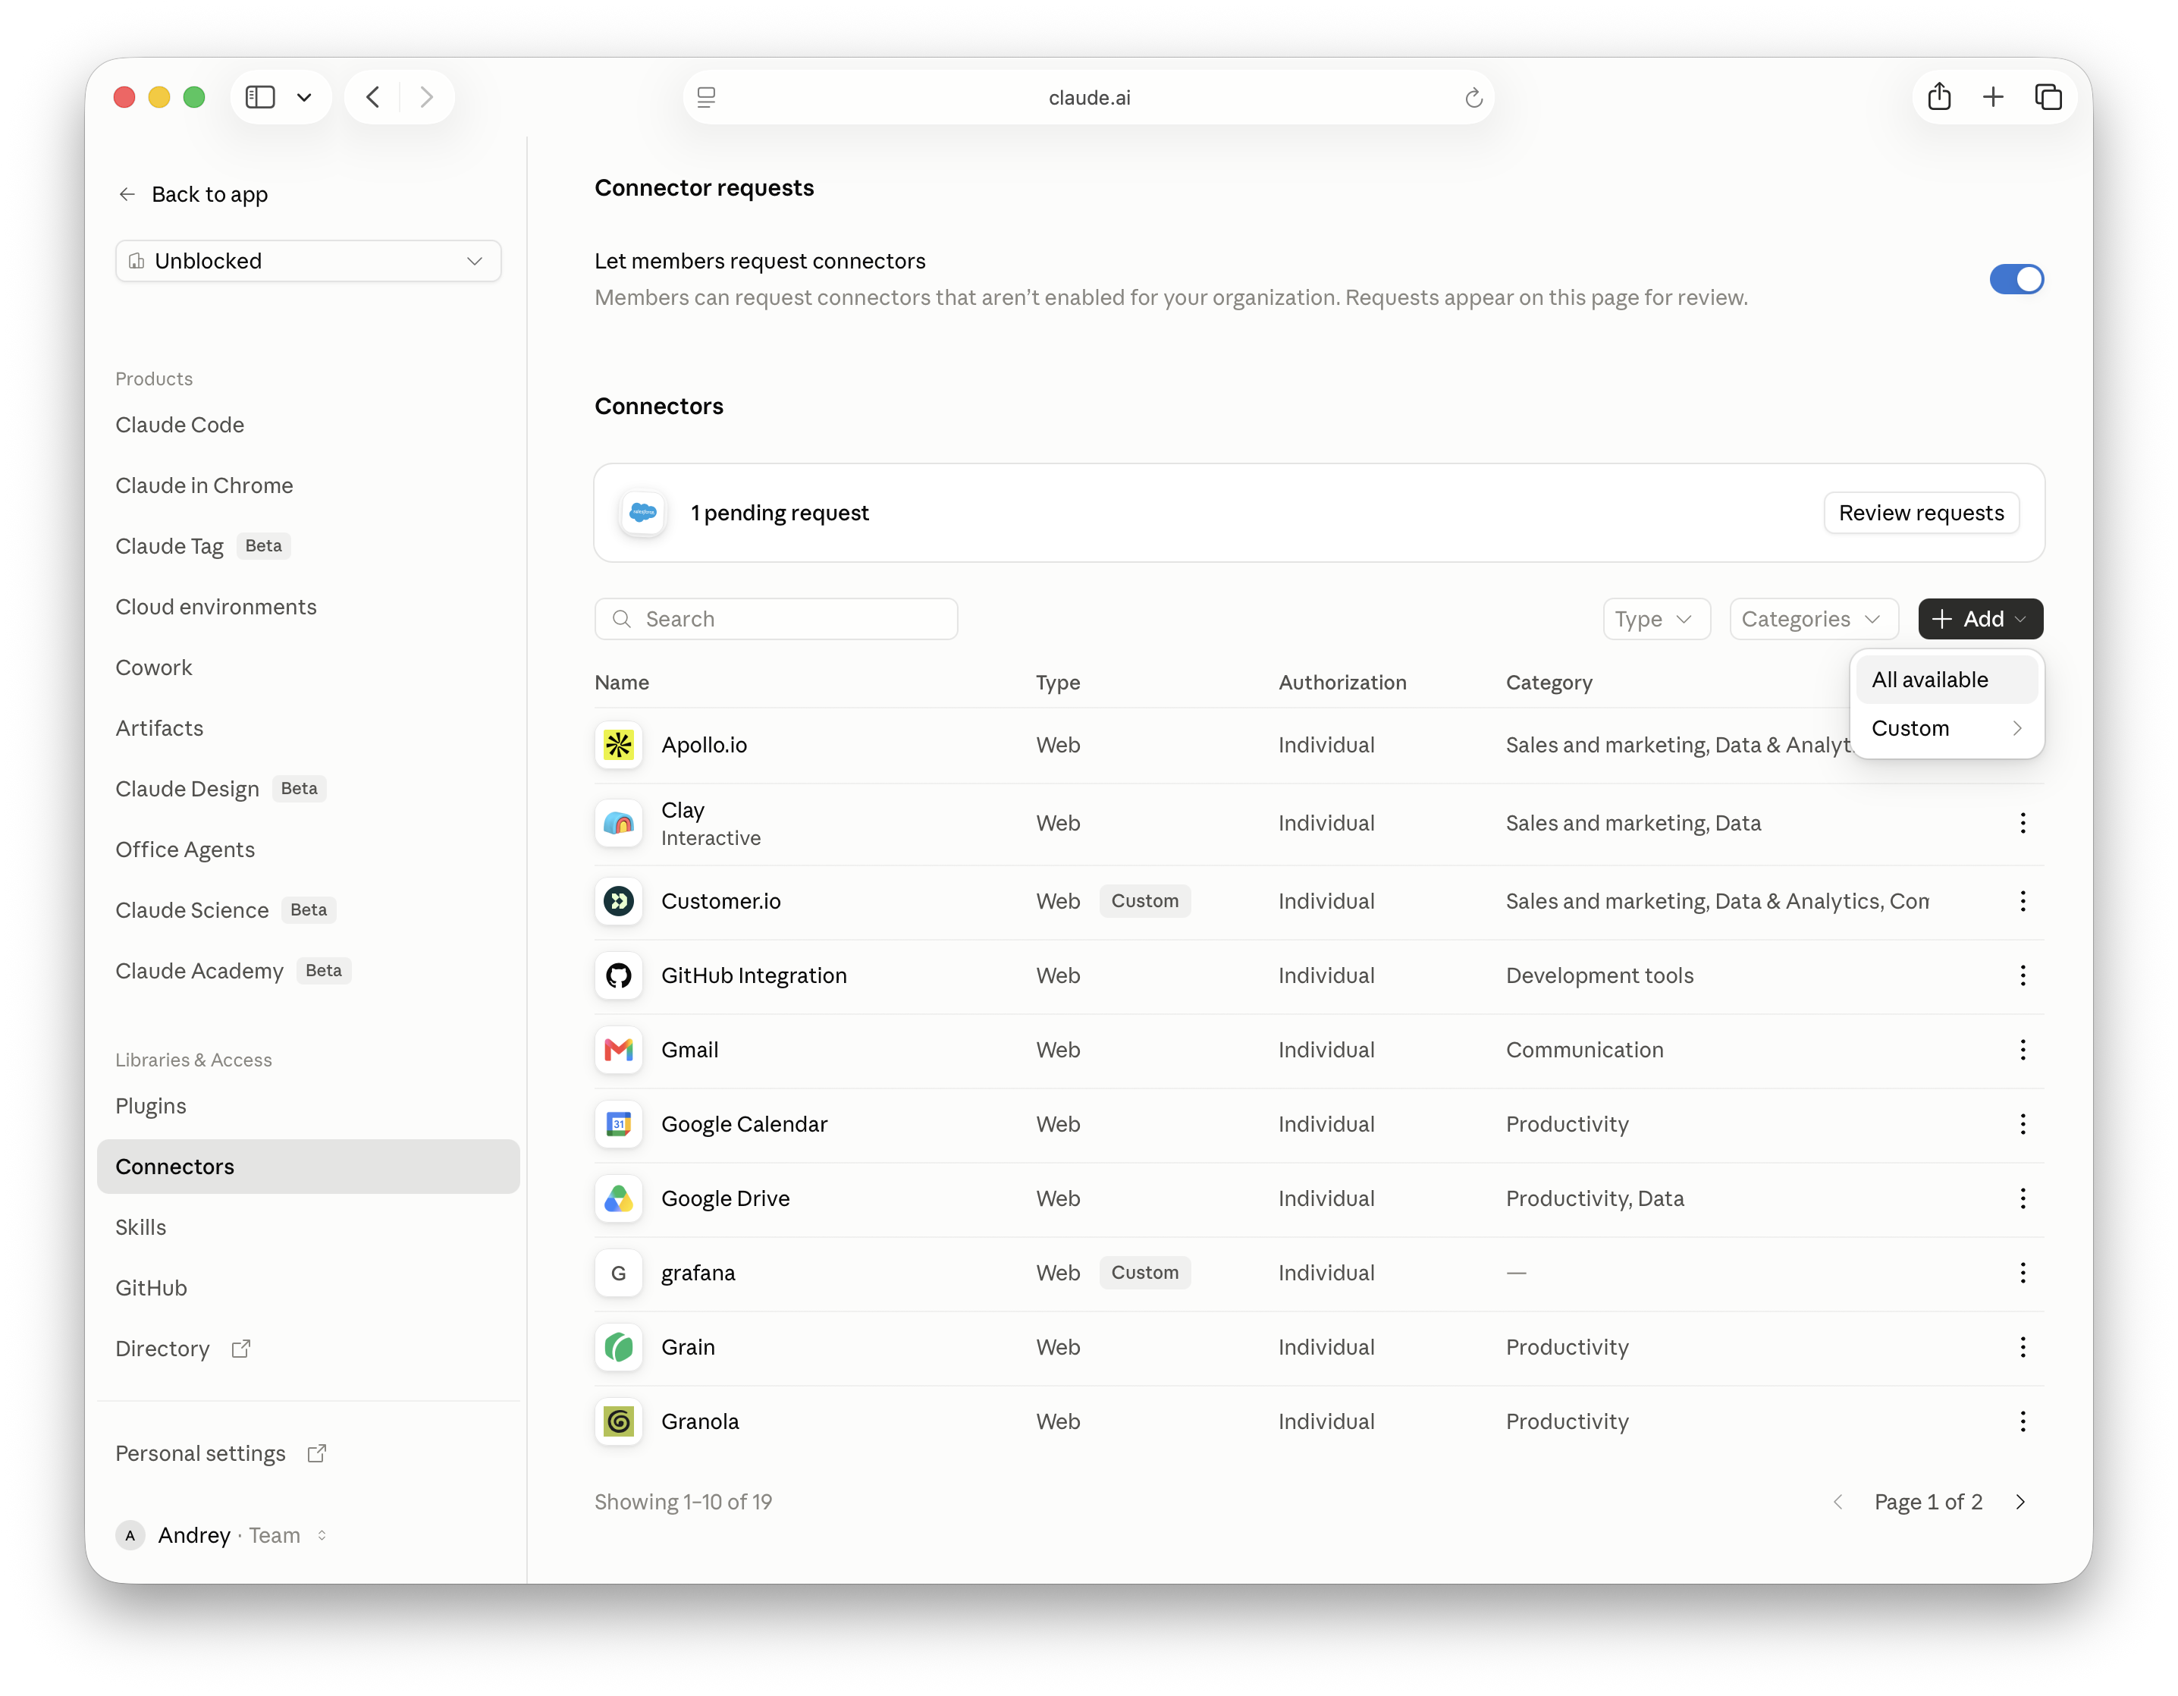Open the Skills section

pyautogui.click(x=140, y=1228)
